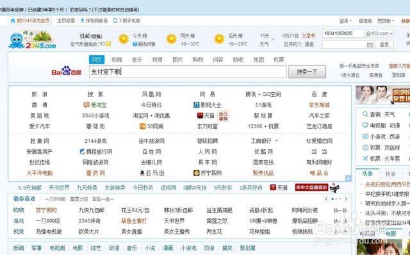410x255 pixels.
Task: Click the 留言板 link
Action: coord(366,21)
